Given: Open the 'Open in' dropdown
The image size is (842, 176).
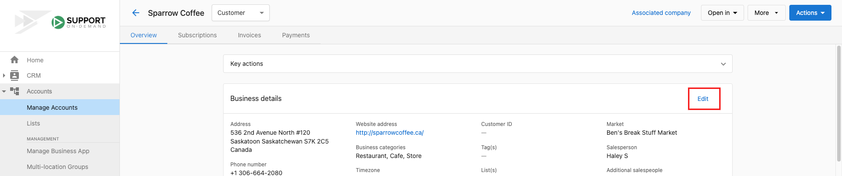Looking at the screenshot, I should tap(722, 13).
